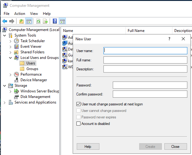Click the blue Help toolbar icon
Screen dimensions: 192x155
pyautogui.click(x=55, y=21)
